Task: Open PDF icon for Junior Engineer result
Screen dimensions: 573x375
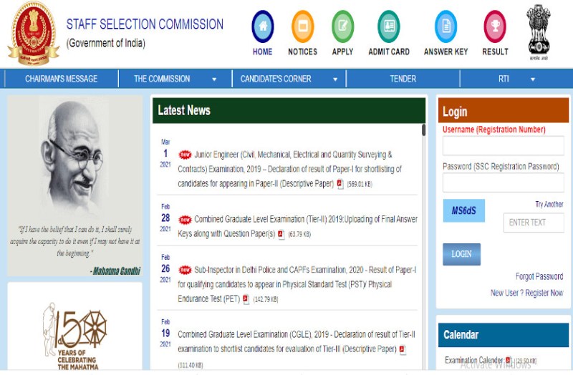Action: [340, 184]
